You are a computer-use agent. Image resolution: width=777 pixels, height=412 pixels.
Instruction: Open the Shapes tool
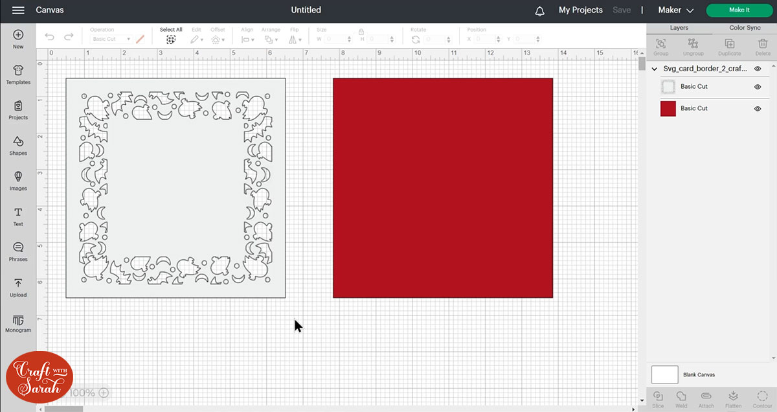tap(18, 145)
